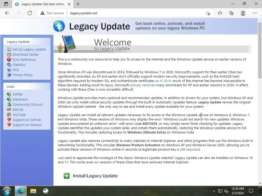262x196 pixels.
Task: Go back with the browser back arrow
Action: [x=7, y=13]
